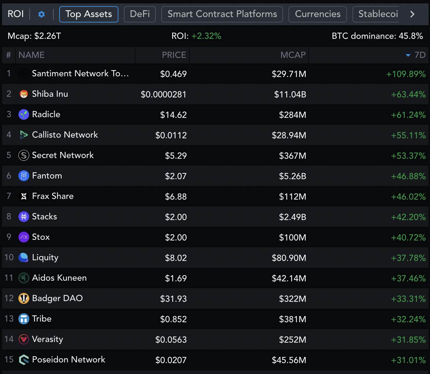Click the Frax Share logo icon

click(23, 196)
